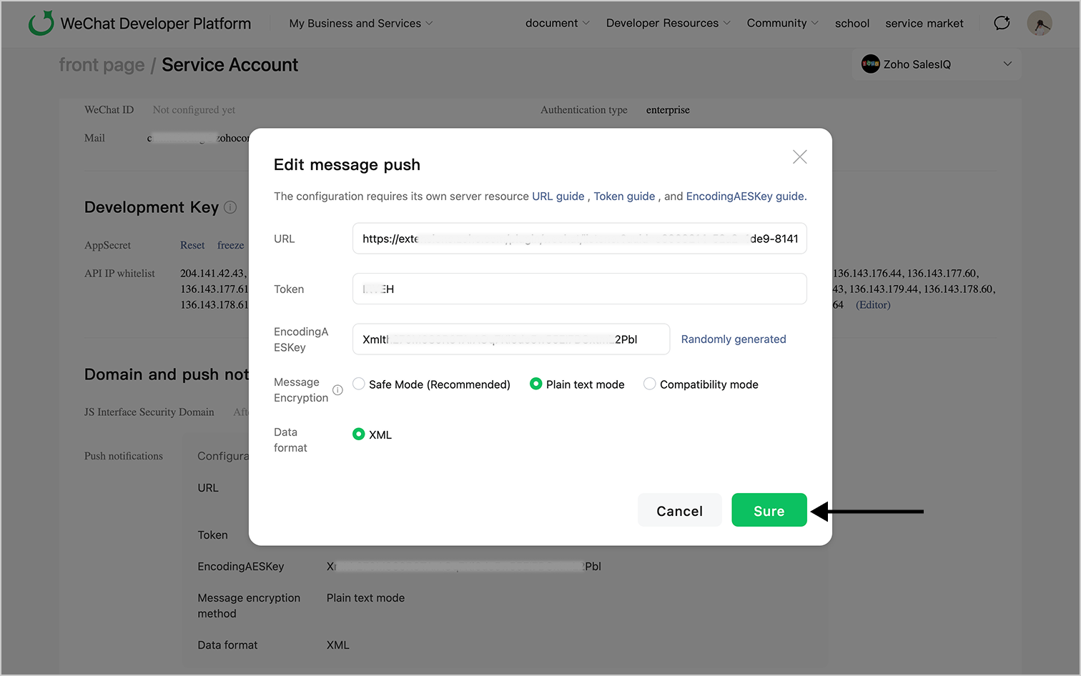
Task: Choose Compatibility mode radio option
Action: tap(649, 384)
